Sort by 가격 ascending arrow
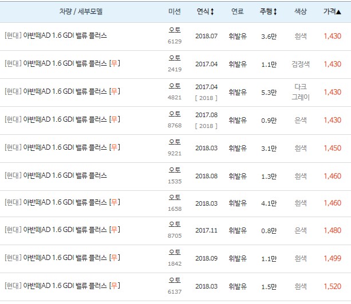351x304 pixels. click(338, 12)
